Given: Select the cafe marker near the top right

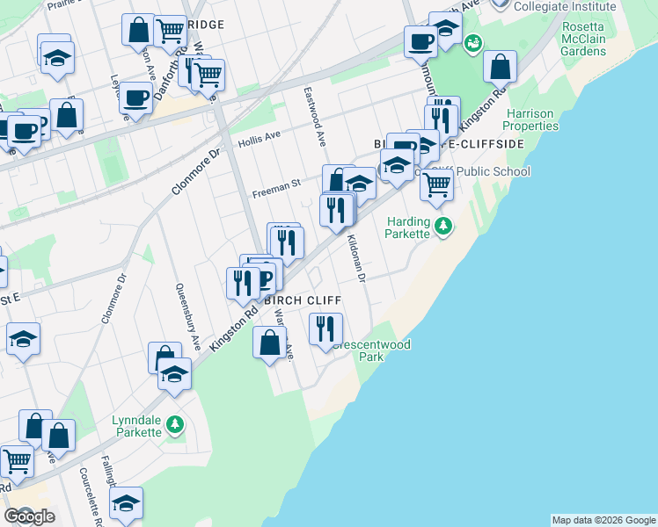Looking at the screenshot, I should [420, 43].
